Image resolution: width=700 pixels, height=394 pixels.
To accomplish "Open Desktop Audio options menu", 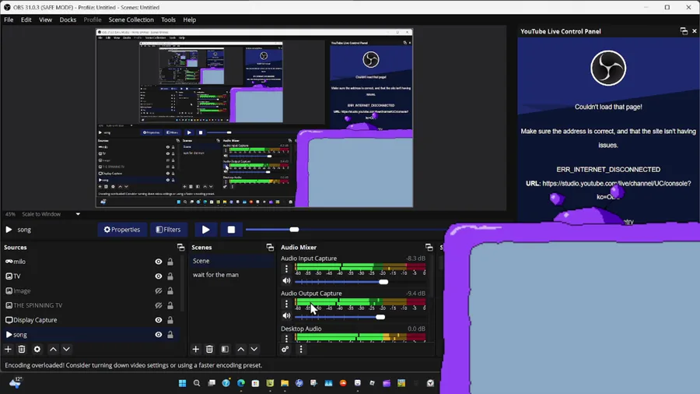I will pyautogui.click(x=286, y=338).
